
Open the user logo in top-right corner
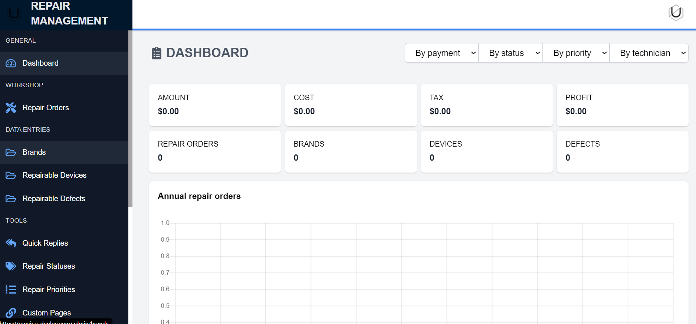pyautogui.click(x=676, y=13)
